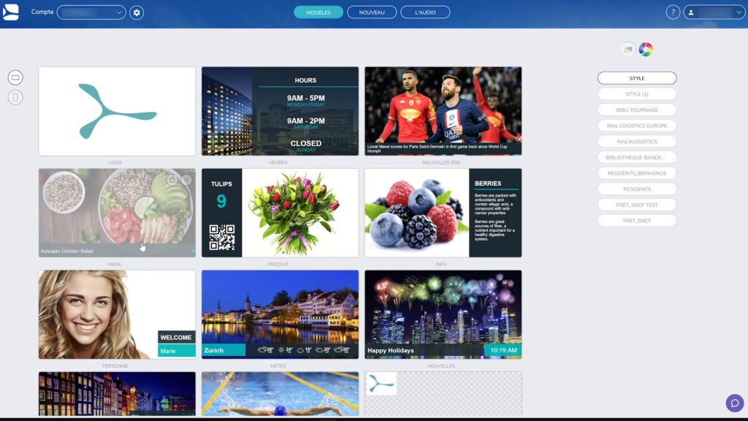Select RAIL LOGISTICS EUROPE library
Screen dimensions: 748x421
(x=637, y=126)
